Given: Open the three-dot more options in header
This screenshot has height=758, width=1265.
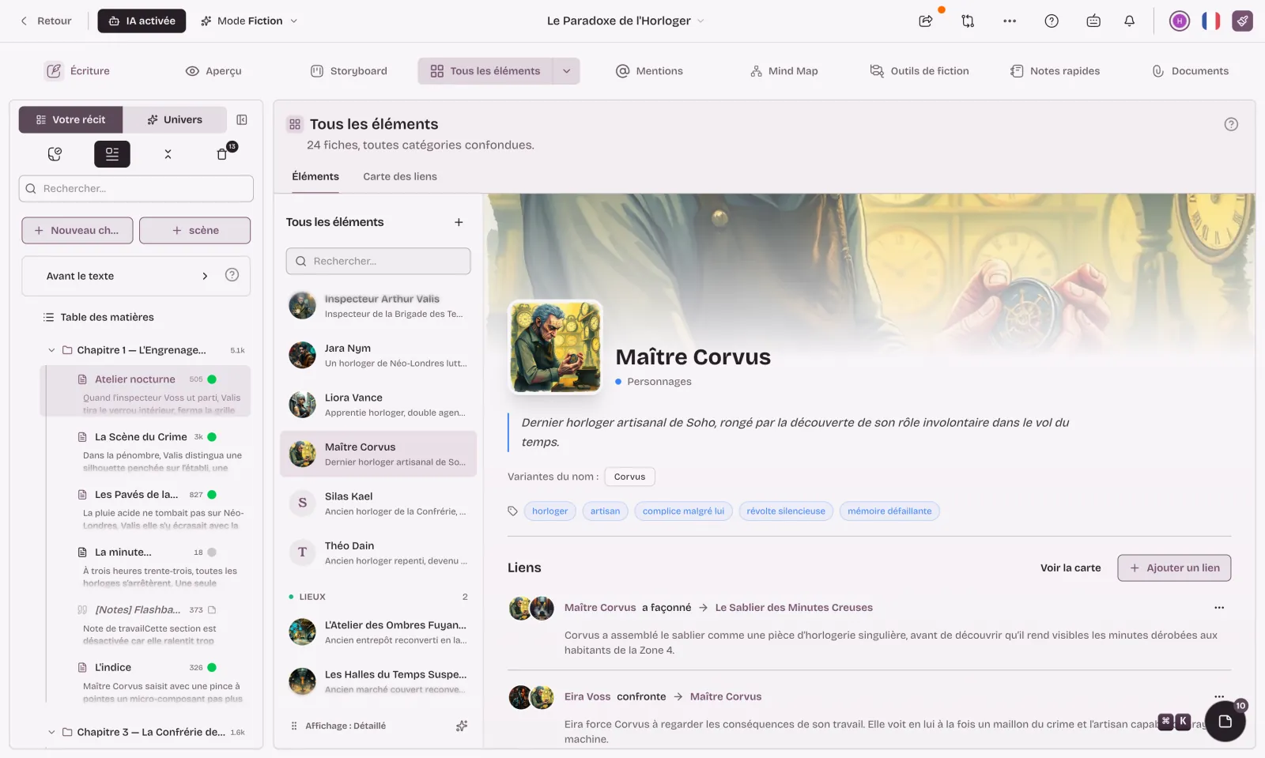Looking at the screenshot, I should [x=1010, y=21].
